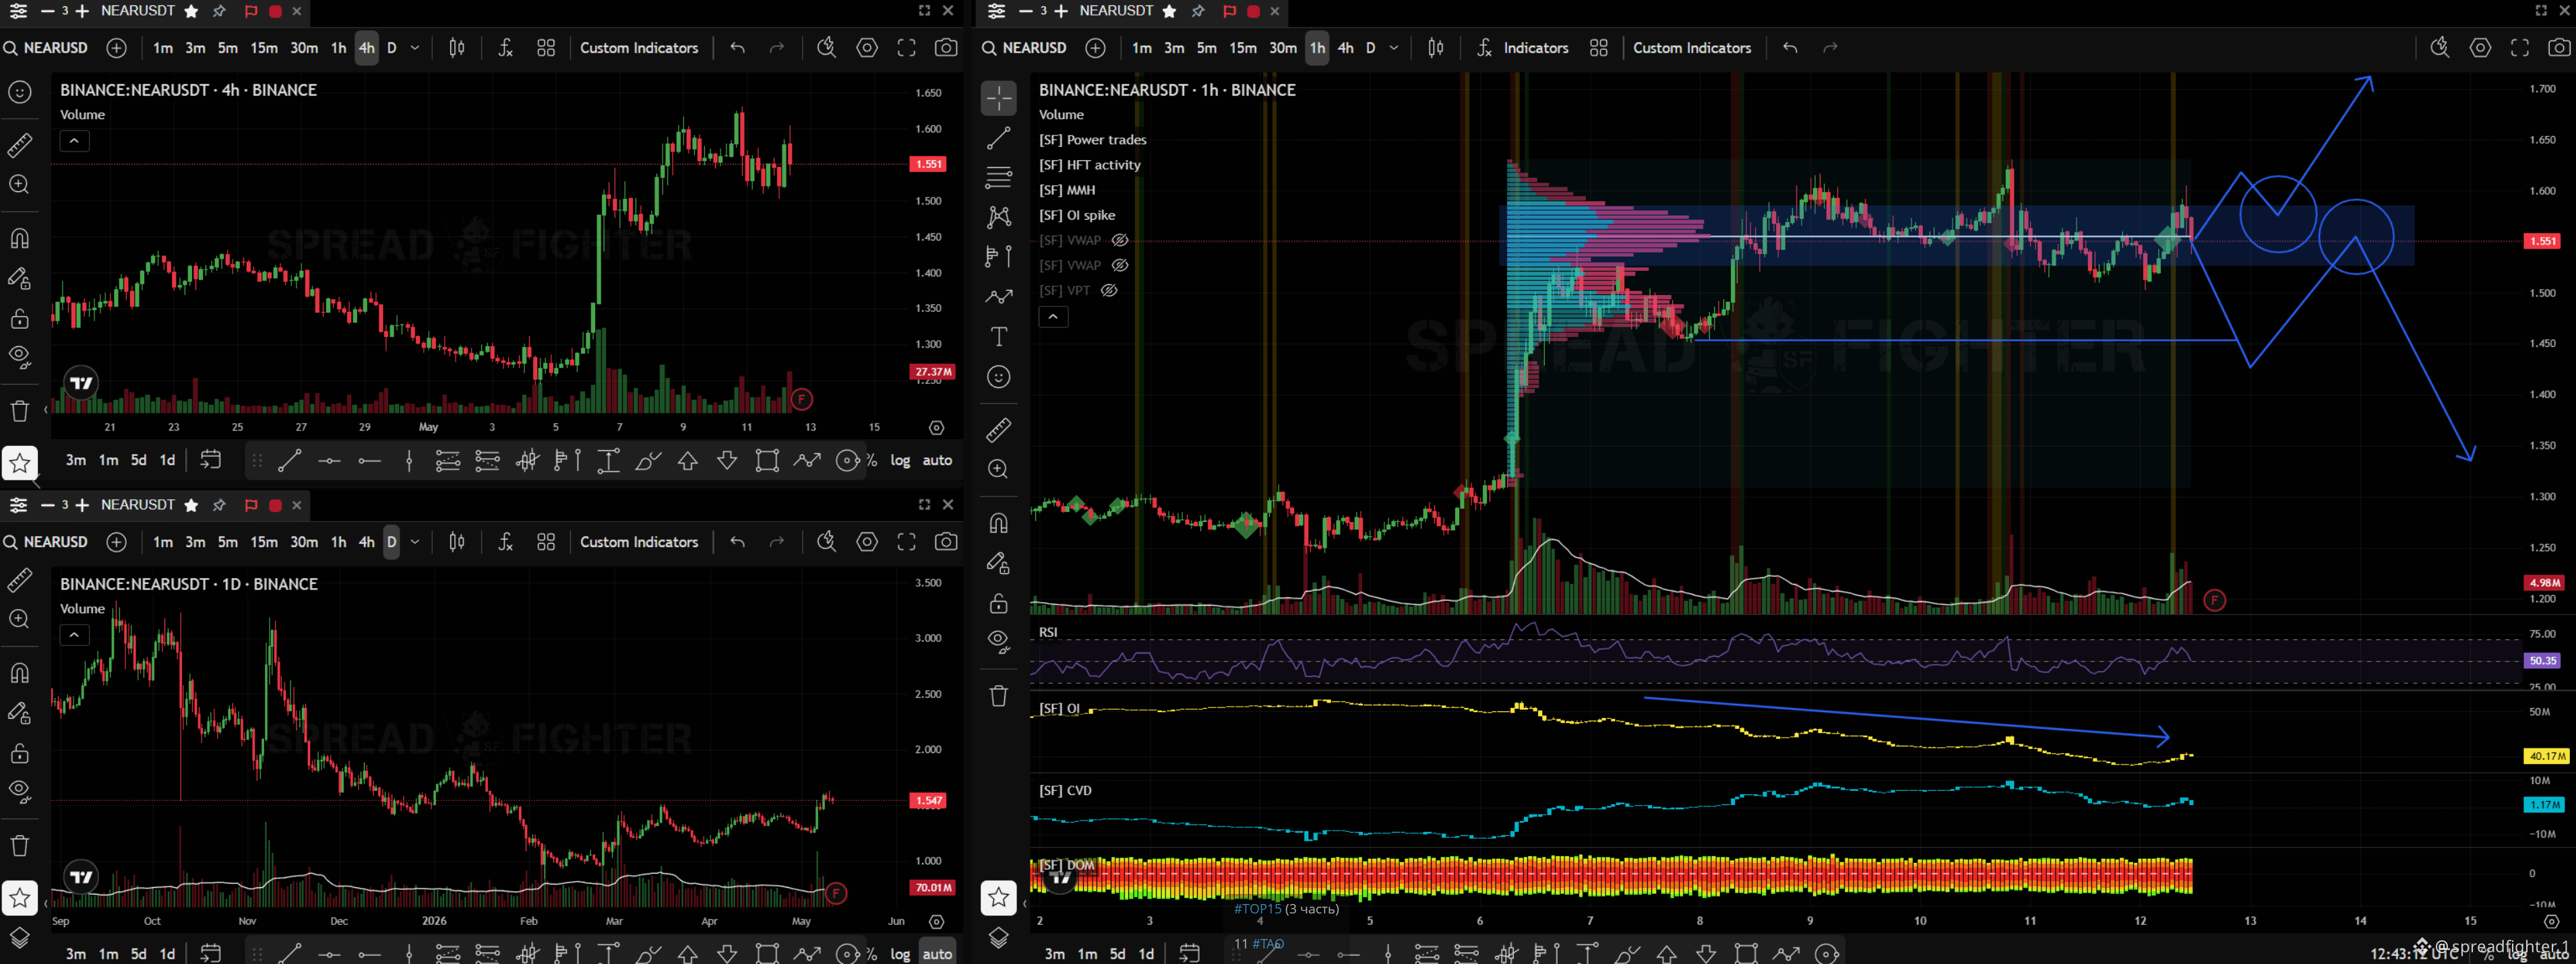Open Custom Indicators in the 4h chart toolbar
This screenshot has width=2576, height=964.
[639, 48]
